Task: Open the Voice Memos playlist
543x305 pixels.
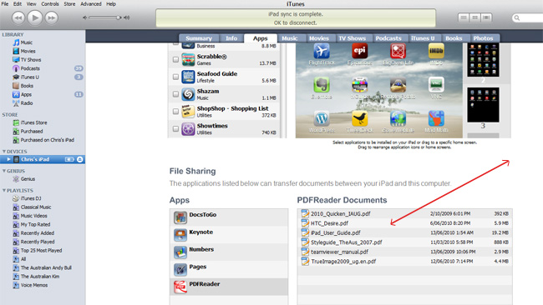Action: pyautogui.click(x=34, y=285)
